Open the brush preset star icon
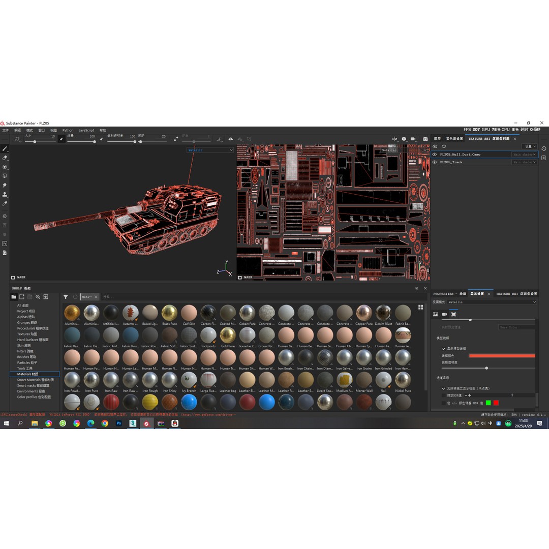 [17, 139]
